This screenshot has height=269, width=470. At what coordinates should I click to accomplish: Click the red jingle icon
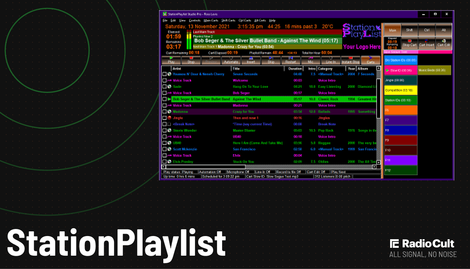pos(169,118)
